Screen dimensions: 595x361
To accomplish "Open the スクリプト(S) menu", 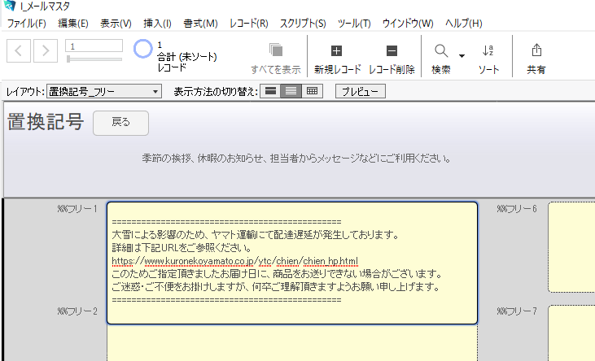I will (x=303, y=24).
